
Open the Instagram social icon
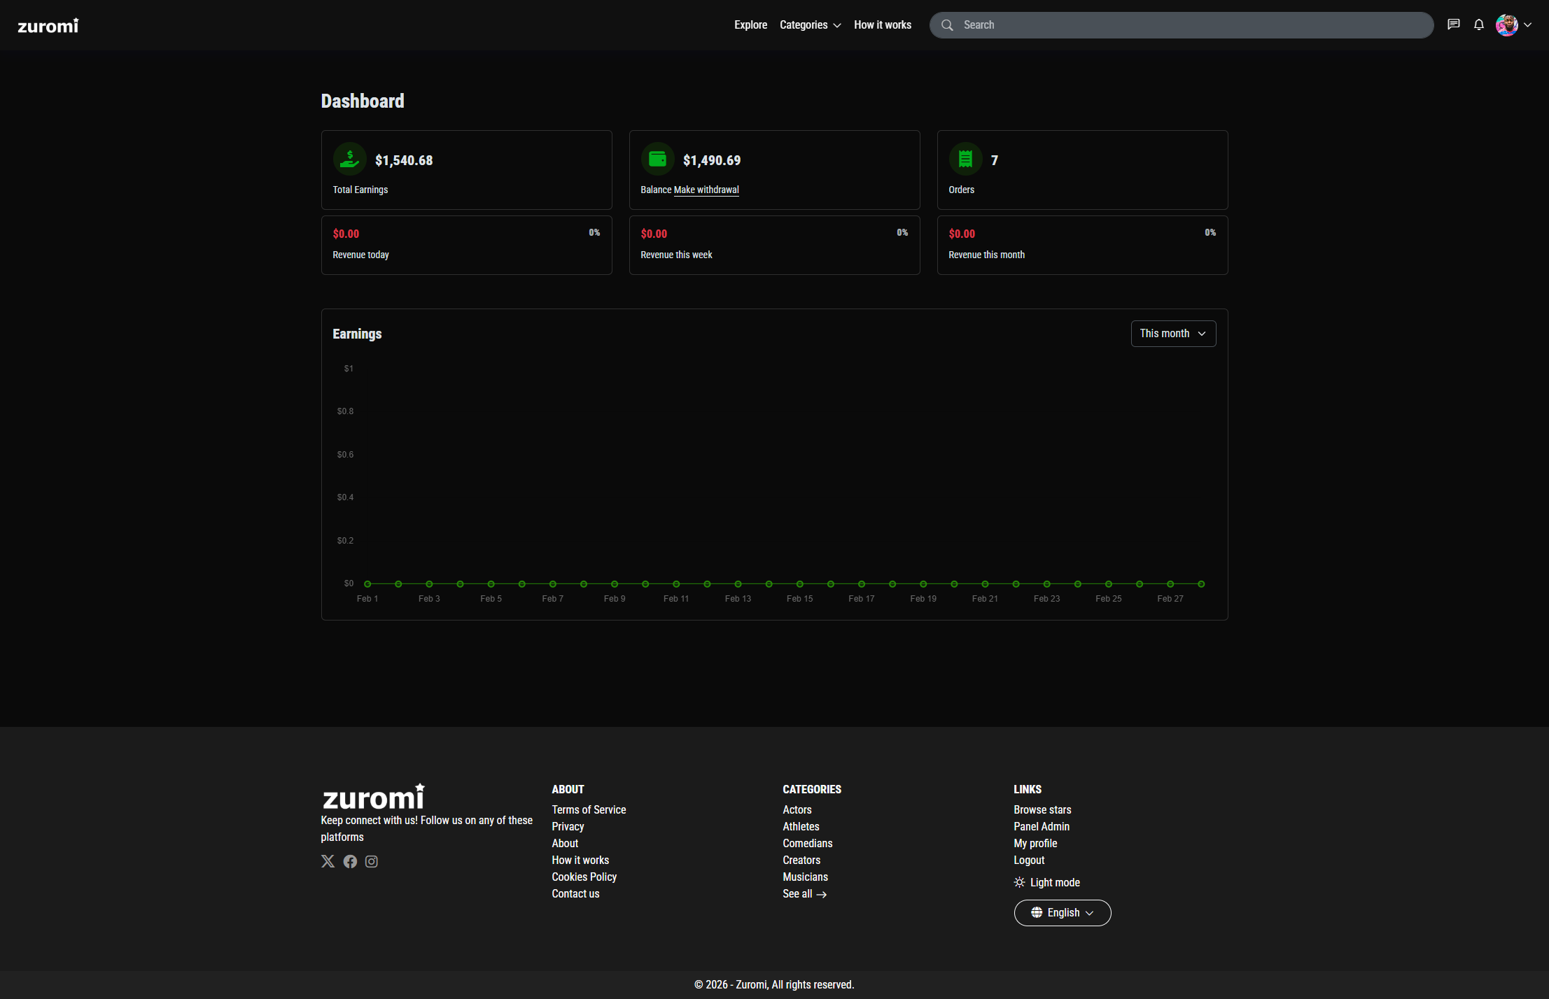coord(372,861)
